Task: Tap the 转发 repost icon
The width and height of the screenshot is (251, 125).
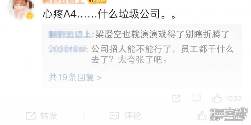Action: tap(30, 116)
